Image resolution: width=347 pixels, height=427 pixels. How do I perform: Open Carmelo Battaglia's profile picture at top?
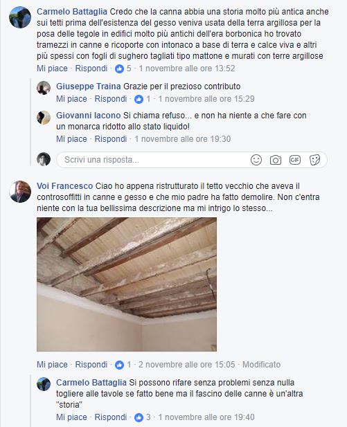point(20,17)
